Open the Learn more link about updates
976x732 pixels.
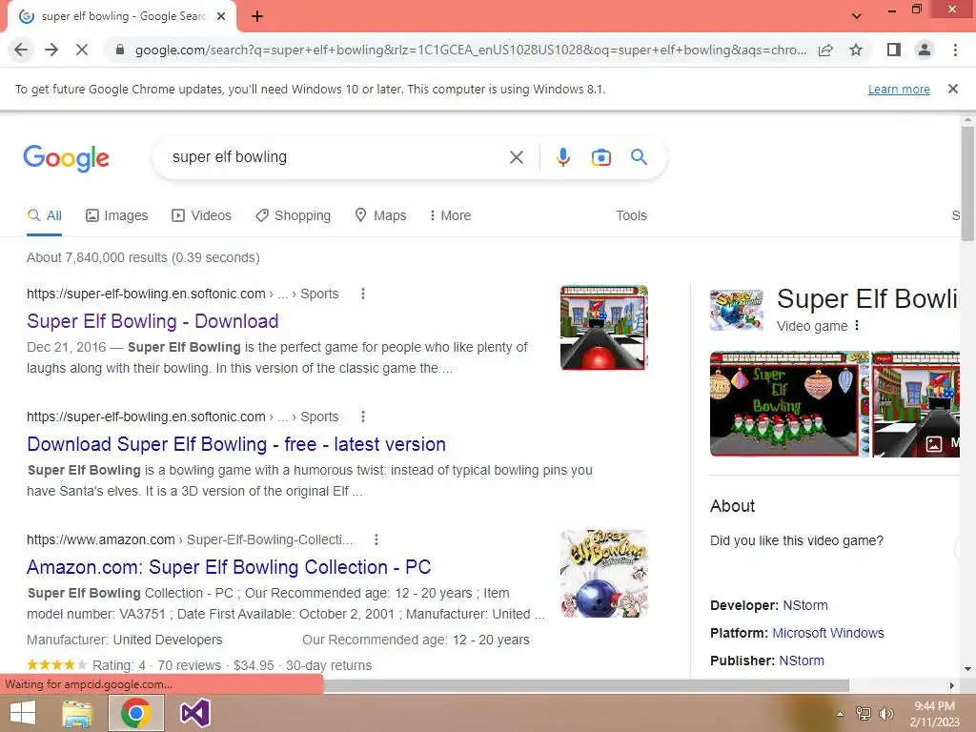tap(899, 89)
